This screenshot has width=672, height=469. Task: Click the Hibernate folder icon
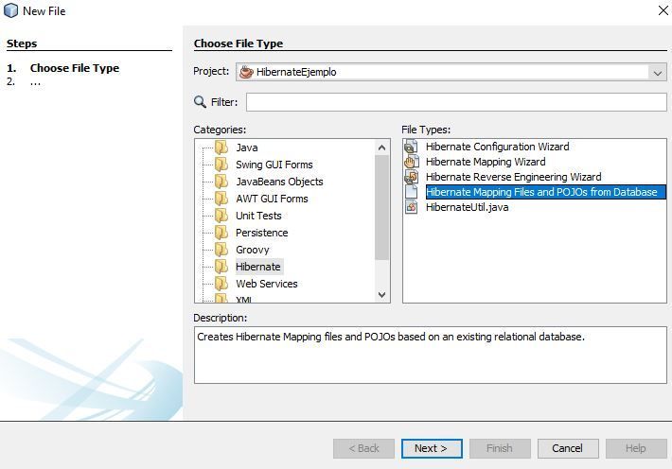[x=221, y=267]
